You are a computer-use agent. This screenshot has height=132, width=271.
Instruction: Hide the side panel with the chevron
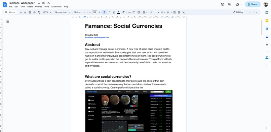click(x=267, y=128)
